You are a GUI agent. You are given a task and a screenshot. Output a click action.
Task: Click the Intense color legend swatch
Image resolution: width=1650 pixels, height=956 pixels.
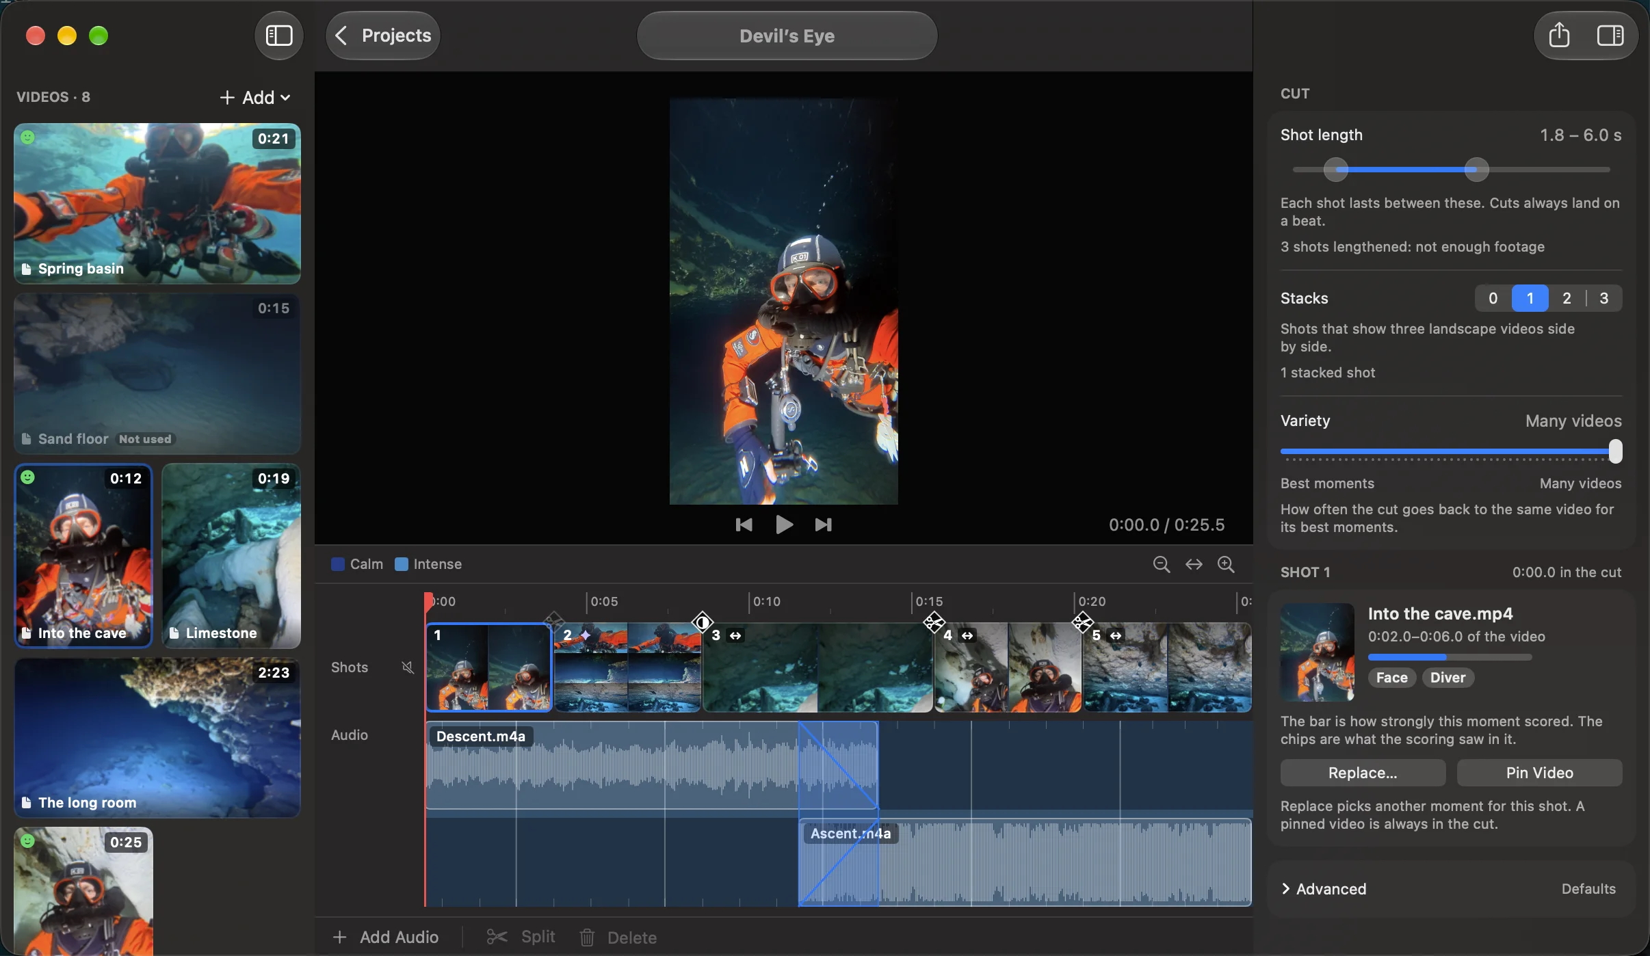click(402, 564)
